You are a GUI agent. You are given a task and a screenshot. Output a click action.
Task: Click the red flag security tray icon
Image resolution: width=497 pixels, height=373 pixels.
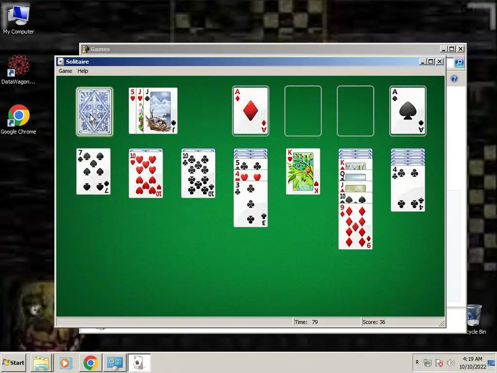[x=439, y=362]
